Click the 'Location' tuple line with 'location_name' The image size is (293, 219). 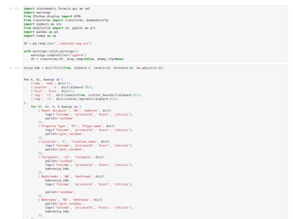click(74, 142)
